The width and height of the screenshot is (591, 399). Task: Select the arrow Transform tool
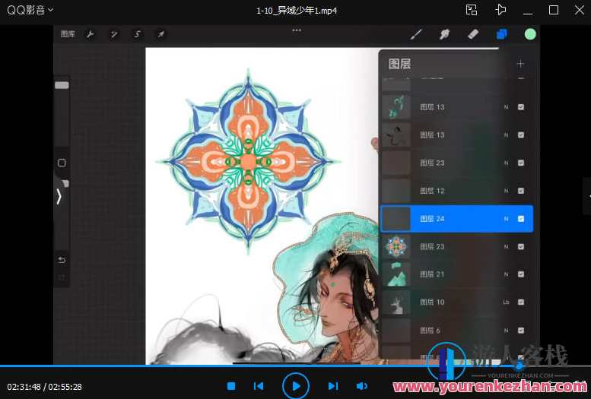(161, 35)
